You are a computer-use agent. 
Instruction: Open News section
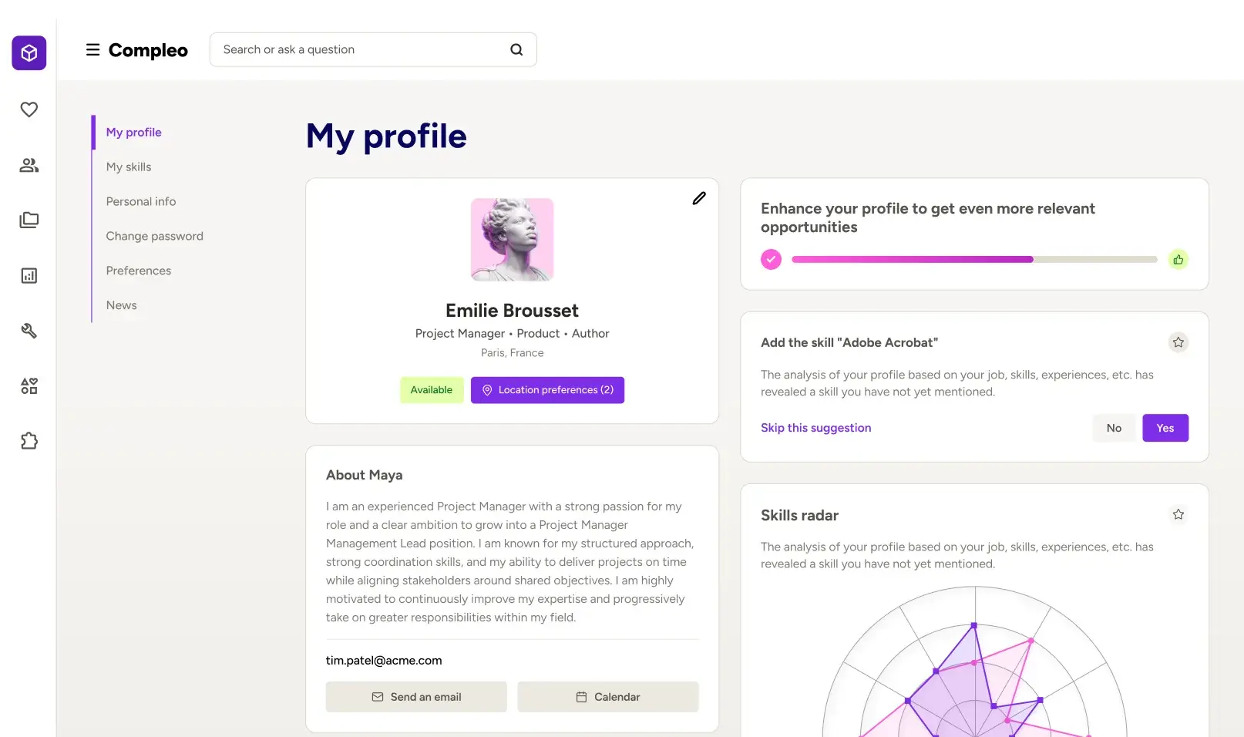[x=122, y=305]
